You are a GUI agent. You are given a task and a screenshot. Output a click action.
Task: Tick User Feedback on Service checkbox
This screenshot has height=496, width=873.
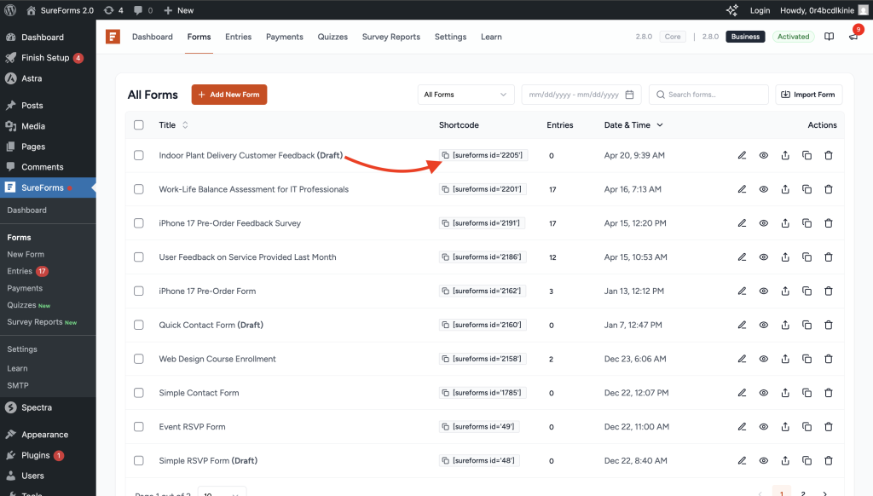coord(139,257)
